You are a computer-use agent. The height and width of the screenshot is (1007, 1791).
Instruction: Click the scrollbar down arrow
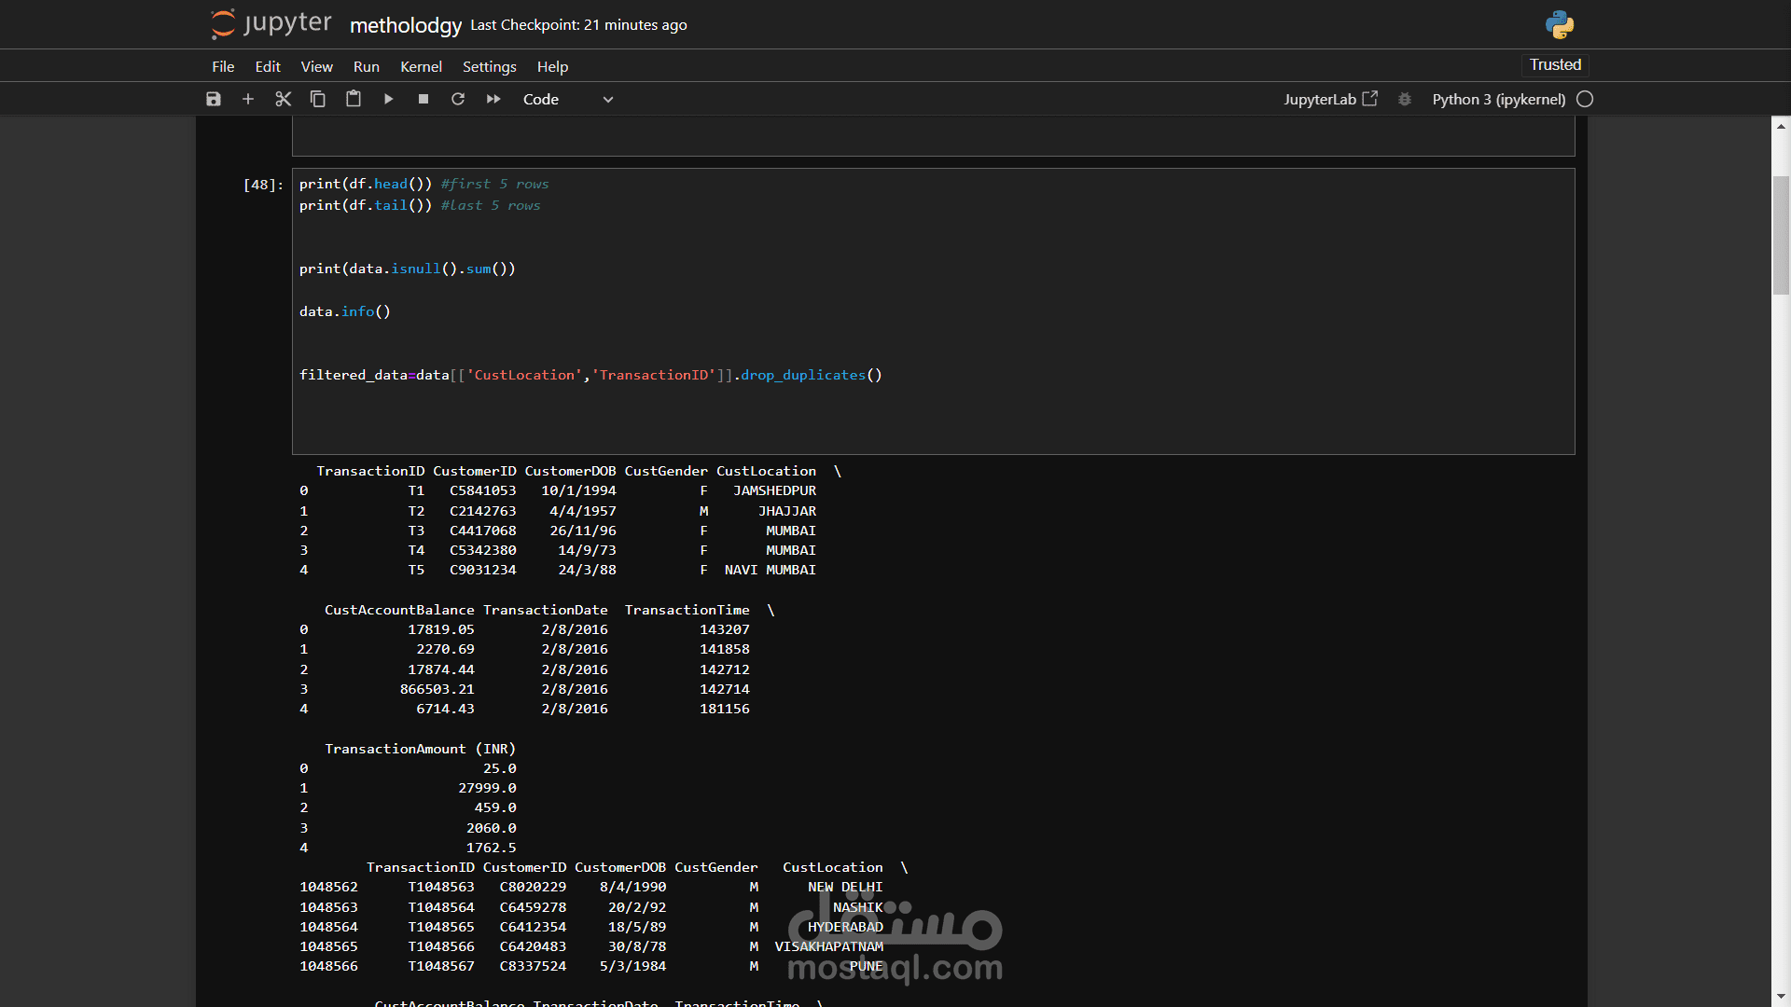pyautogui.click(x=1781, y=997)
